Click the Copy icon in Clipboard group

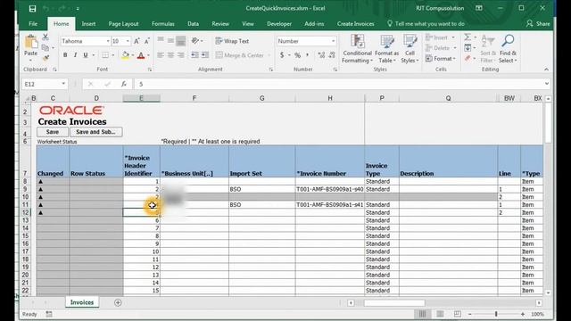pos(46,47)
